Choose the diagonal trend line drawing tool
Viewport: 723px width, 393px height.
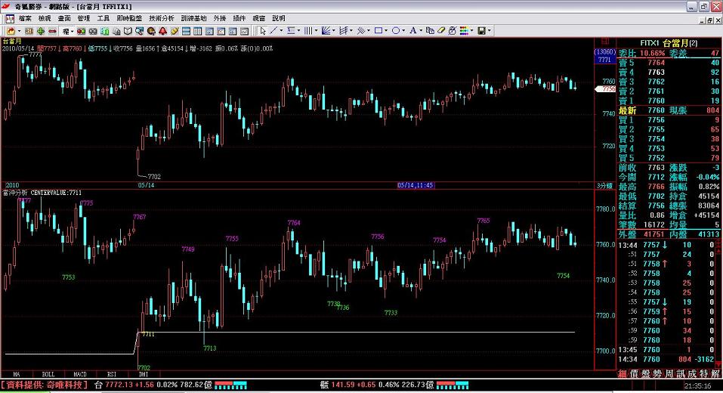(x=273, y=31)
